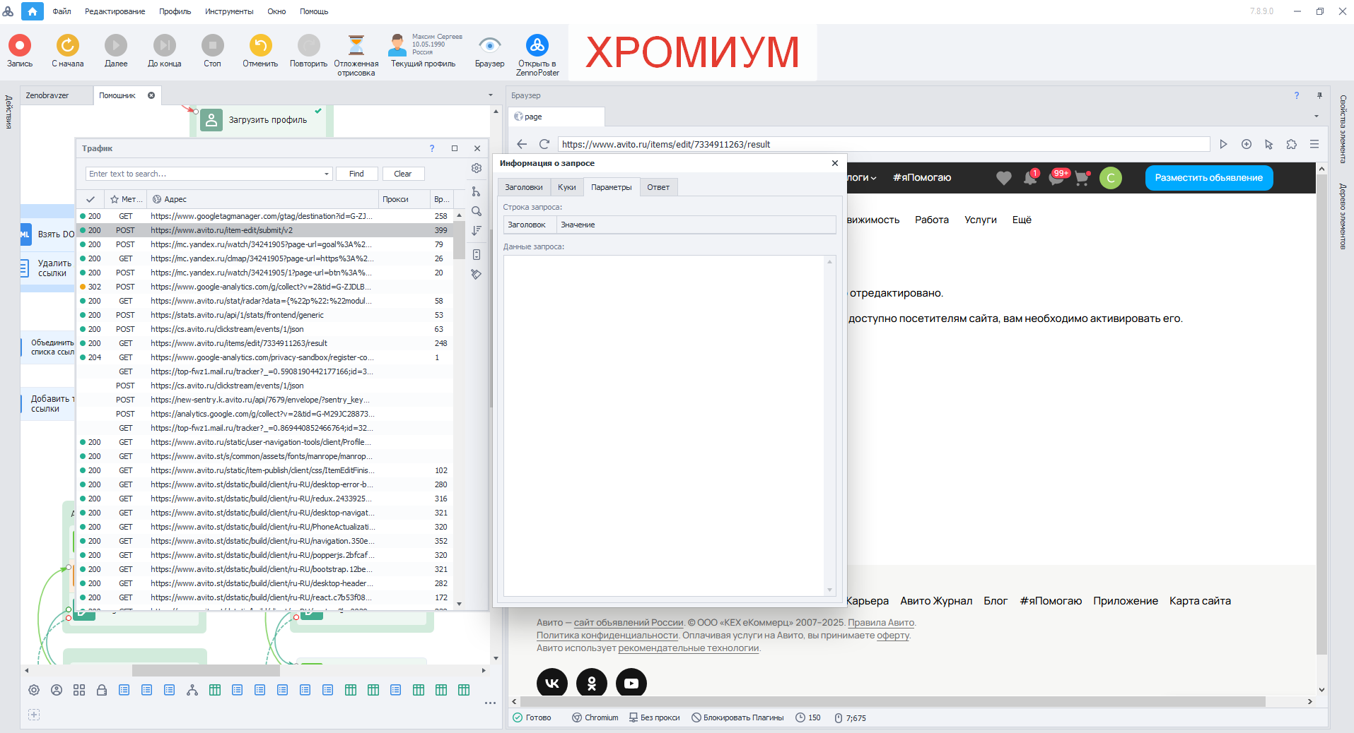Expand the Свойства элемента side panel
Screen dimensions: 1354x733
[x=1343, y=129]
